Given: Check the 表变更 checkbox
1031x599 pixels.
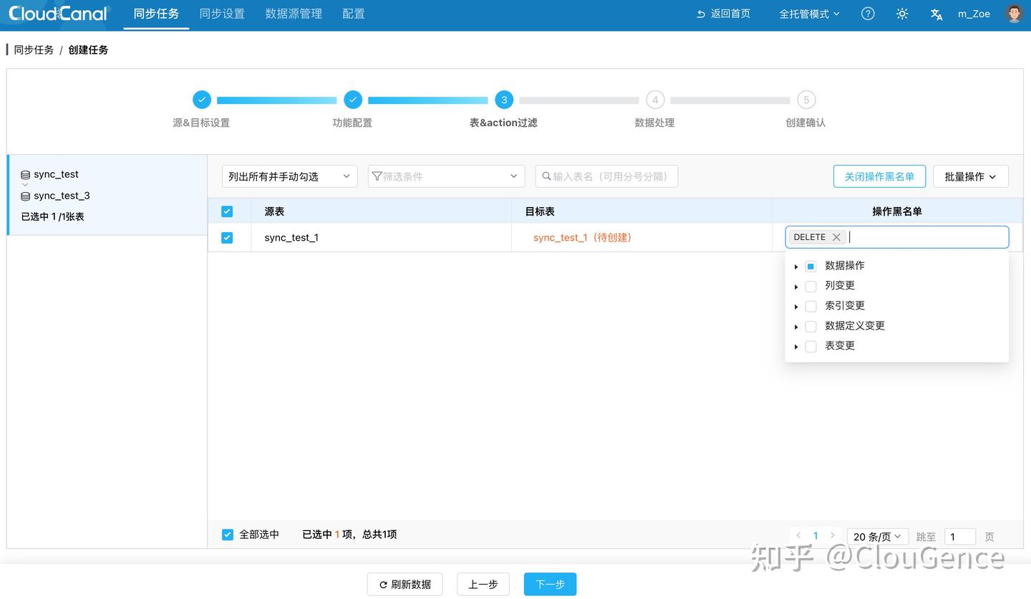Looking at the screenshot, I should click(x=810, y=346).
